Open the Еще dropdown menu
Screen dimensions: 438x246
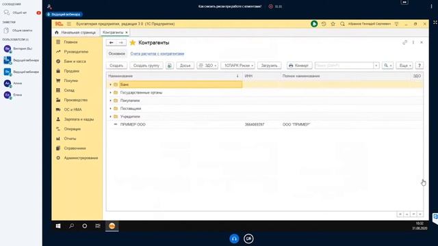click(x=404, y=66)
